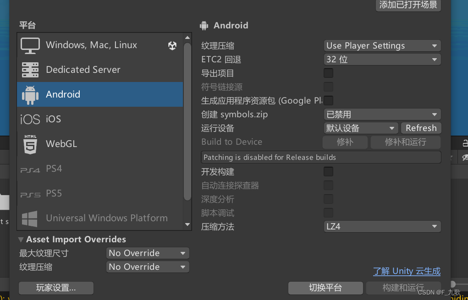
Task: Click the Android robot icon in platform list
Action: [30, 95]
